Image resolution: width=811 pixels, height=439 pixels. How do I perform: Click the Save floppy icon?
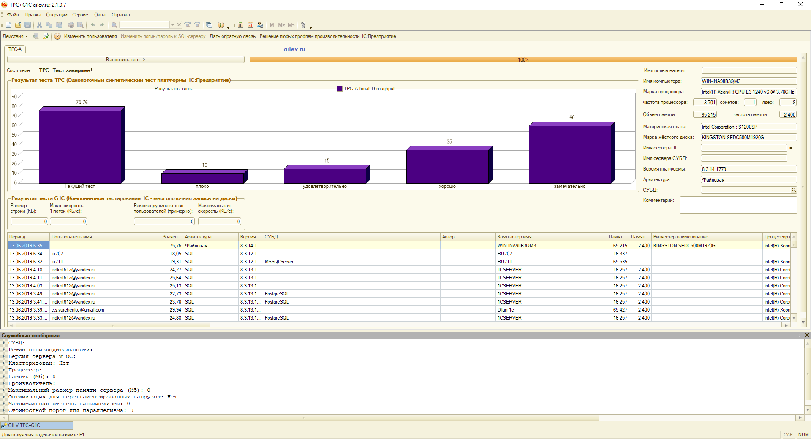[x=28, y=25]
